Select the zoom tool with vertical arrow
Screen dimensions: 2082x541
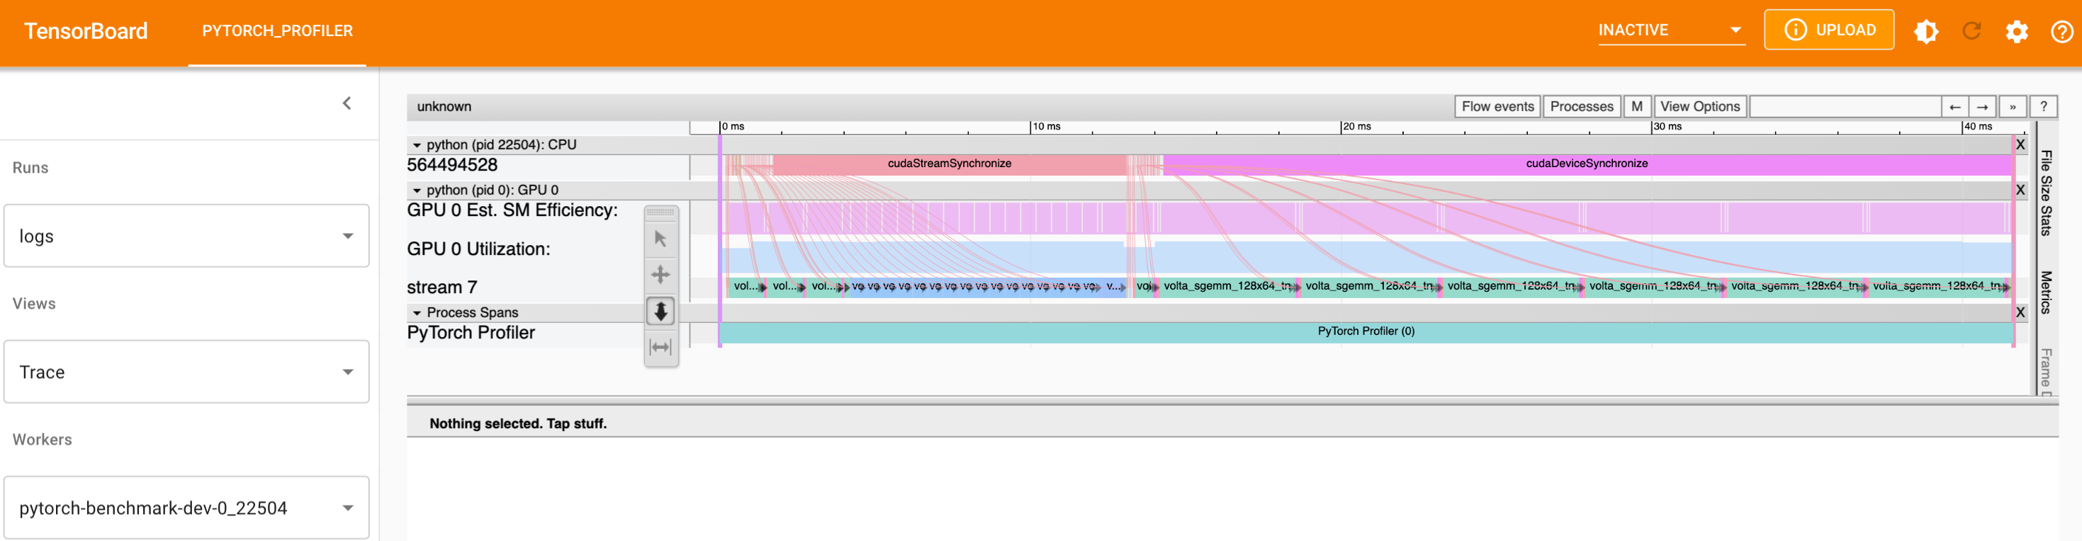pos(660,311)
